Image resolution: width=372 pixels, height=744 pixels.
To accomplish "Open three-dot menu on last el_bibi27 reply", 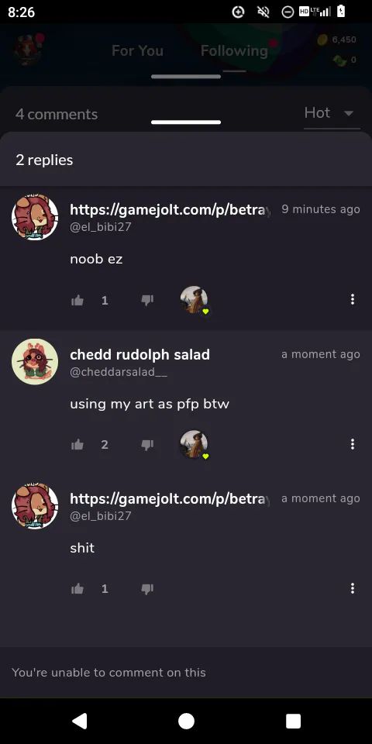I will tap(352, 588).
